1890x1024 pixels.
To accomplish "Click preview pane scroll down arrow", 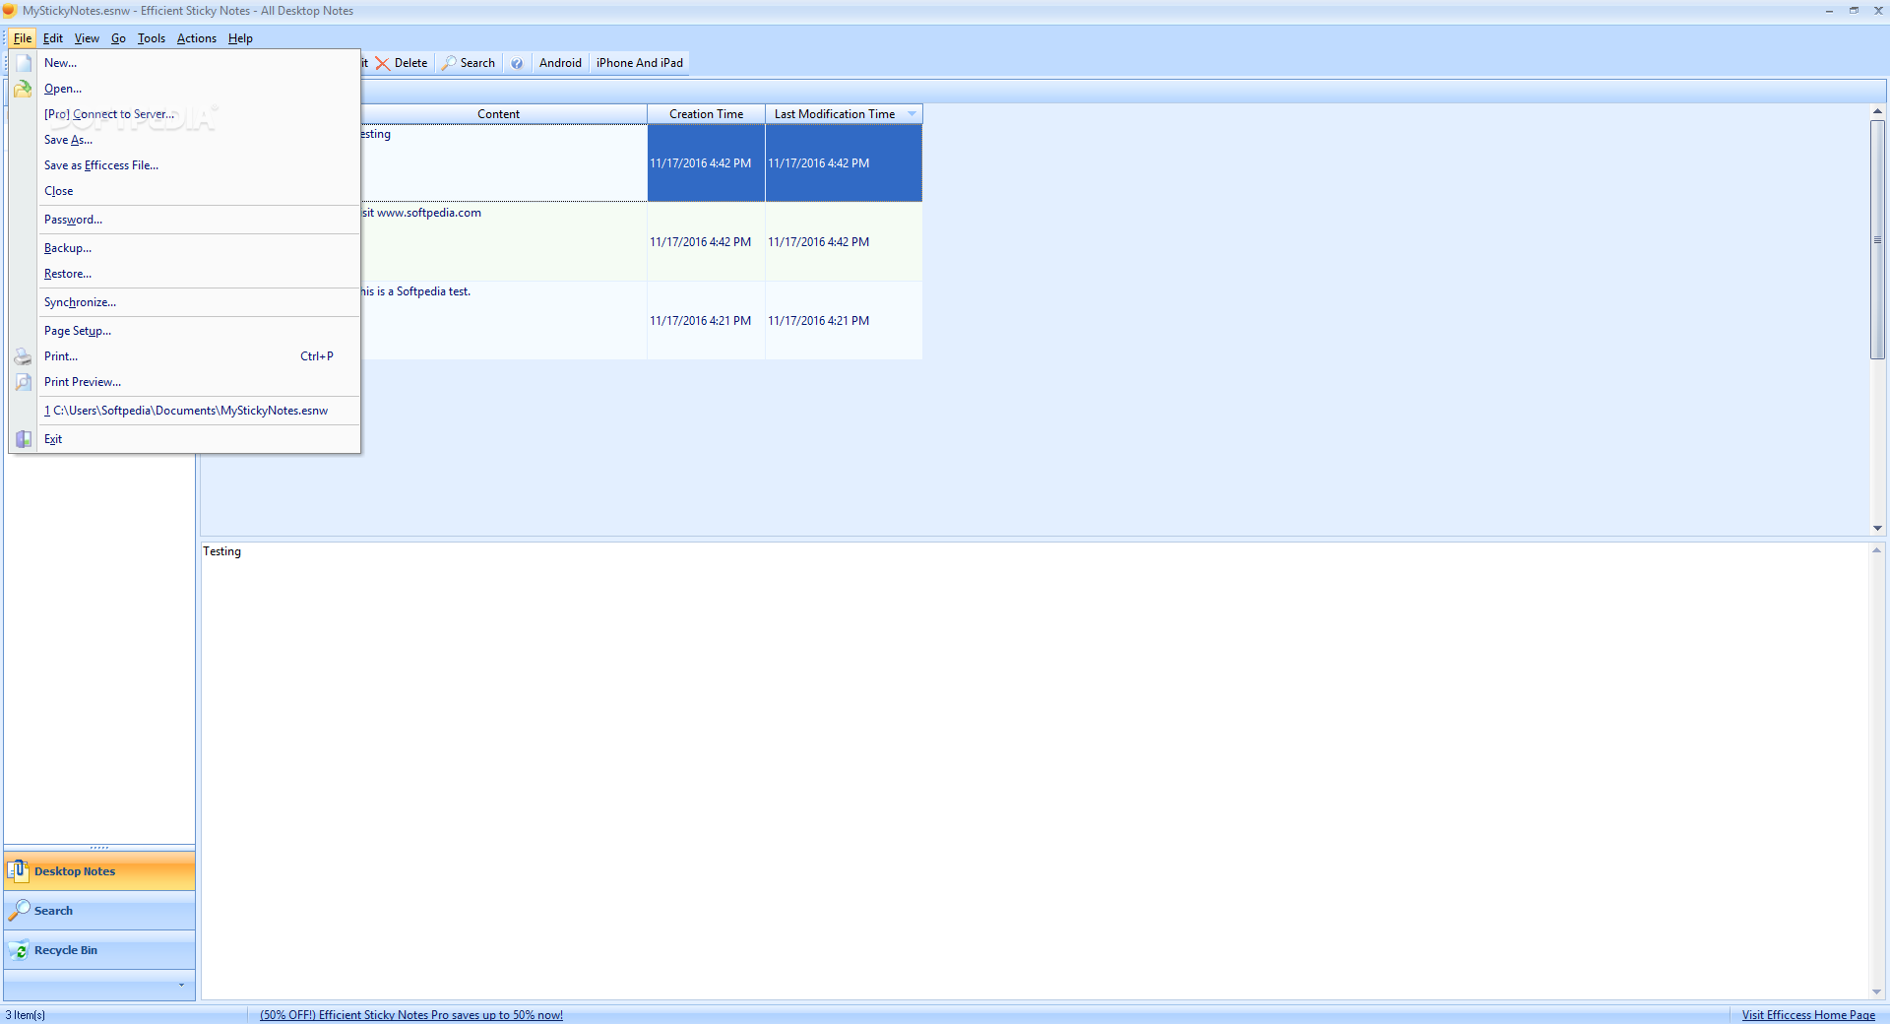I will [x=1877, y=992].
